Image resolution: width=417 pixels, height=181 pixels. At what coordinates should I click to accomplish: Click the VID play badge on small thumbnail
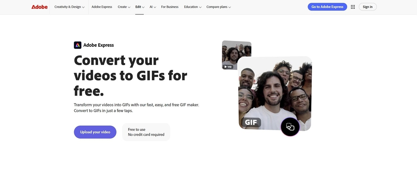tap(228, 67)
